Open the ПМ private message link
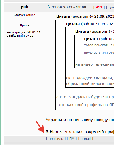This screenshot has height=145, width=114. pos(72,139)
